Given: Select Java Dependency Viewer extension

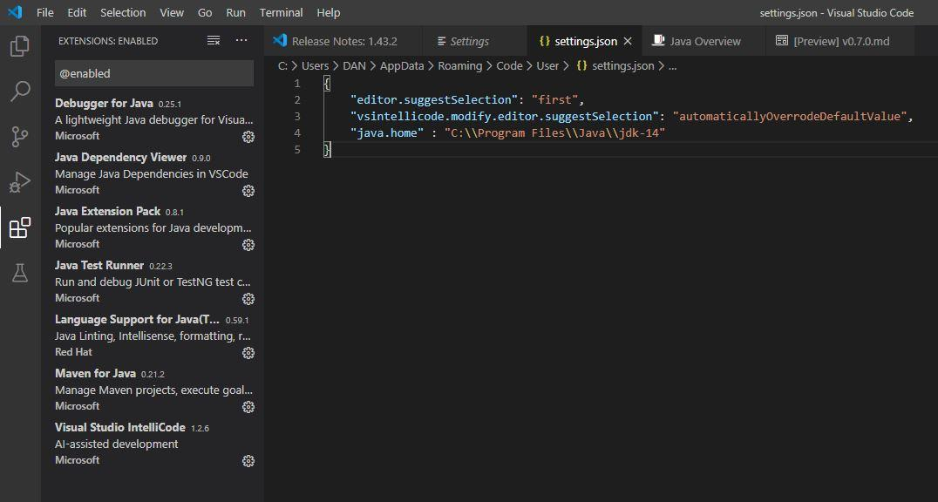Looking at the screenshot, I should (x=153, y=173).
